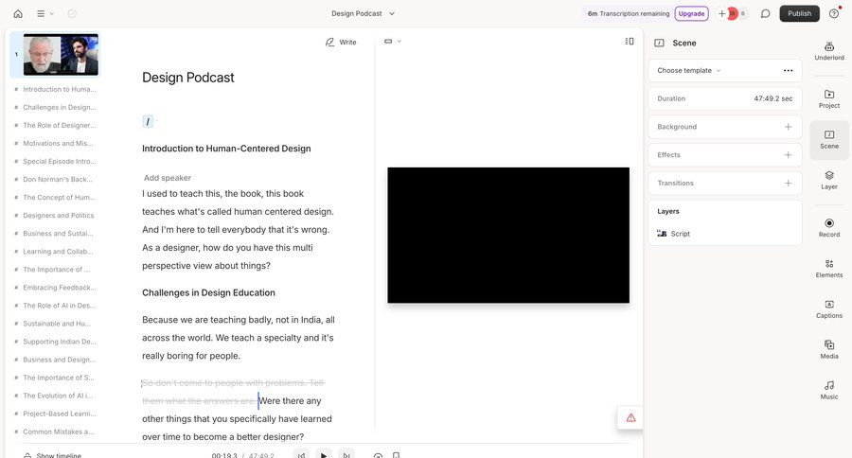Select the Record tool in sidebar

[828, 227]
